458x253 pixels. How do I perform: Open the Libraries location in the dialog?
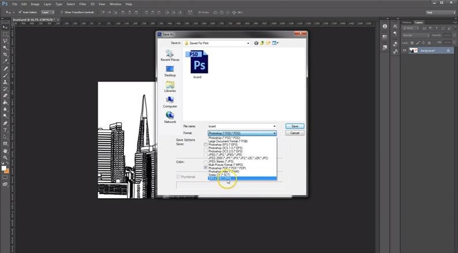coord(170,85)
